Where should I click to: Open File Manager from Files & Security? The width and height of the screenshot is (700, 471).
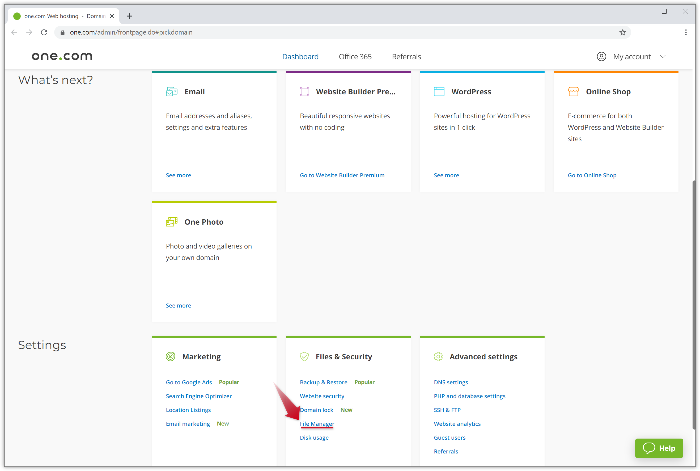tap(317, 423)
